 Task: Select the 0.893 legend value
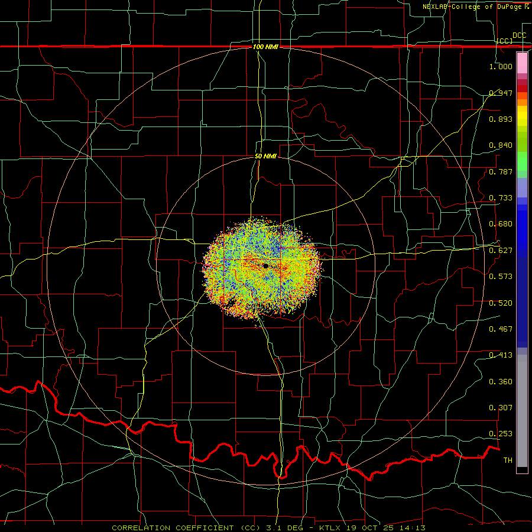pos(501,119)
